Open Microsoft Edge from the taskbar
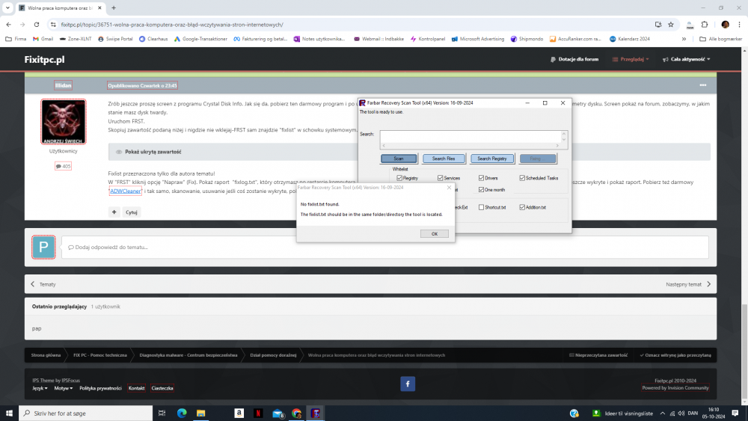 182,413
